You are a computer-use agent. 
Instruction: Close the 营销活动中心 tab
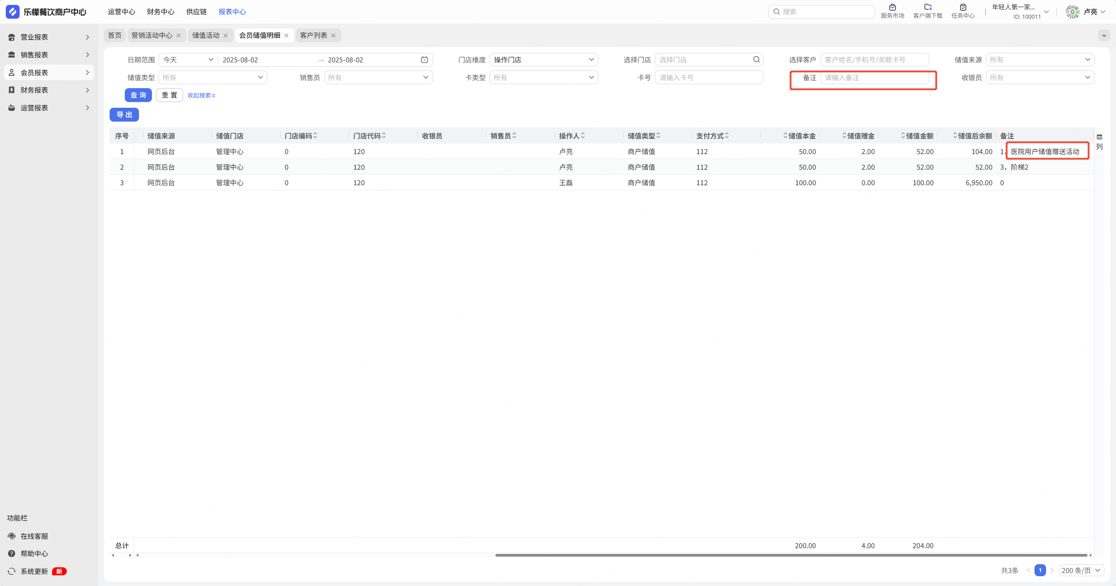pyautogui.click(x=179, y=36)
